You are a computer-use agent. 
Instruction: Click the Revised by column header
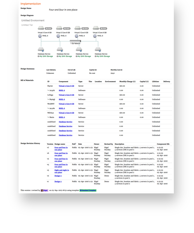click(109, 144)
